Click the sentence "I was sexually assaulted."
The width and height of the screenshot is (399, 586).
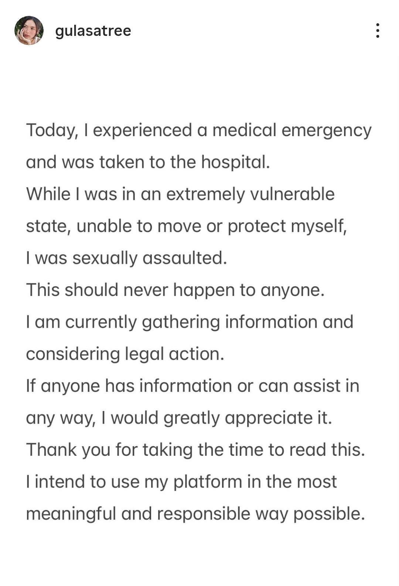coord(126,258)
